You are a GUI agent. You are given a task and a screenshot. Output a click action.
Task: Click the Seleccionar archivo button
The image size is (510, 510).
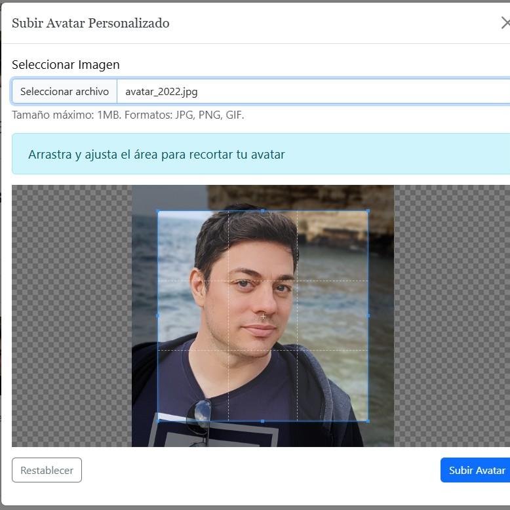pos(64,91)
